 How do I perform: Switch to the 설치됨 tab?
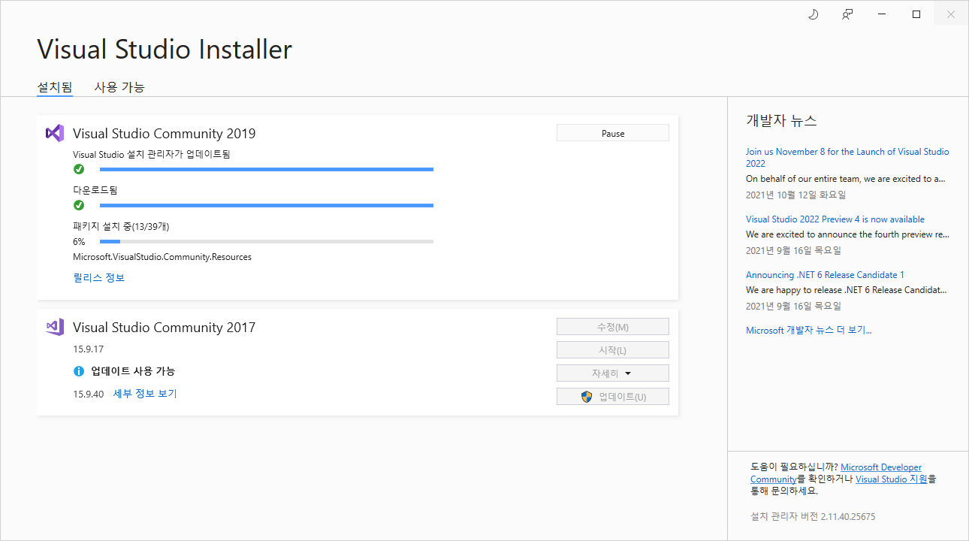click(55, 87)
